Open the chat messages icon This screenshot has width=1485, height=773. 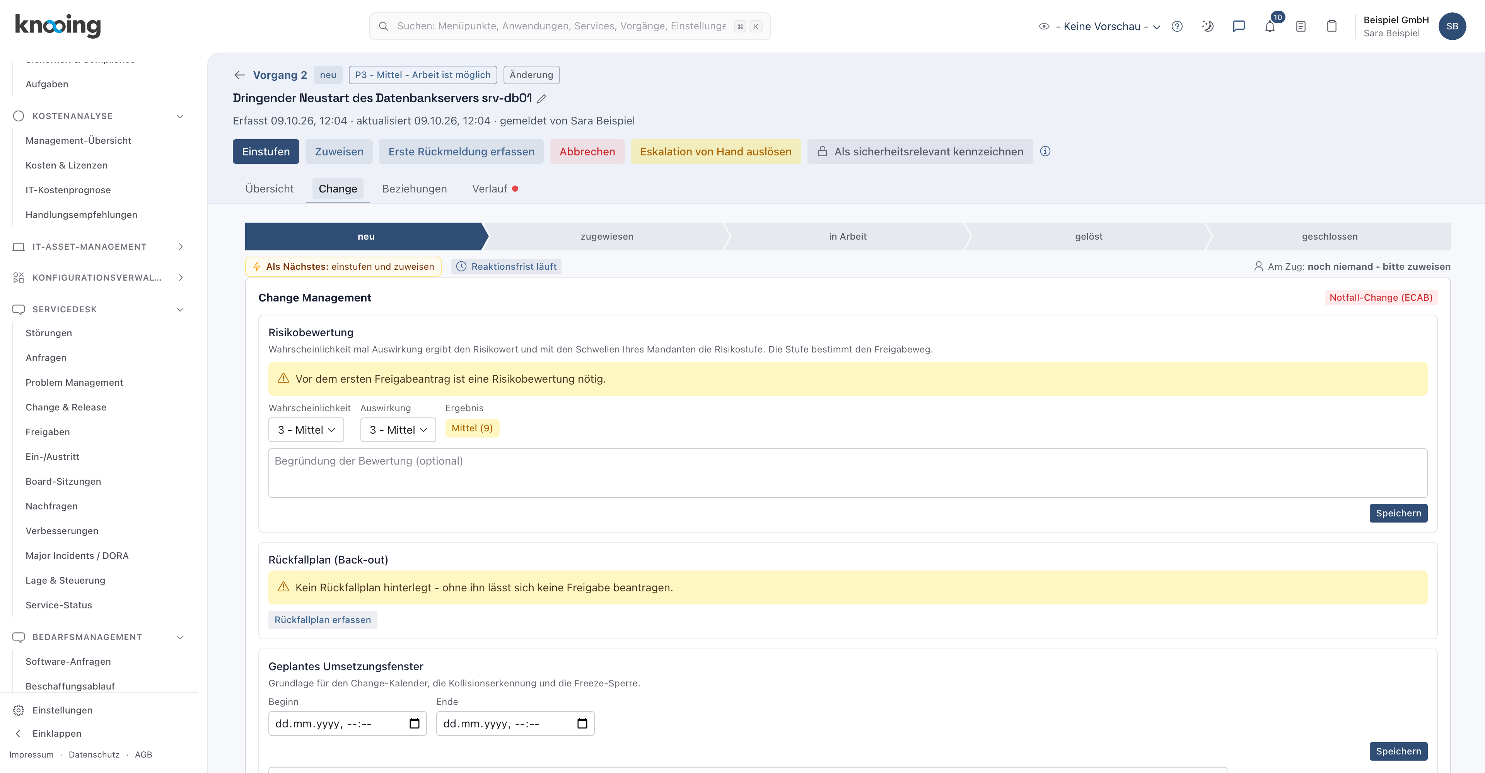(x=1239, y=27)
